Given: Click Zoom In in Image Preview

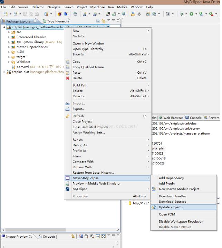Looking at the screenshot, I should pyautogui.click(x=92, y=236).
